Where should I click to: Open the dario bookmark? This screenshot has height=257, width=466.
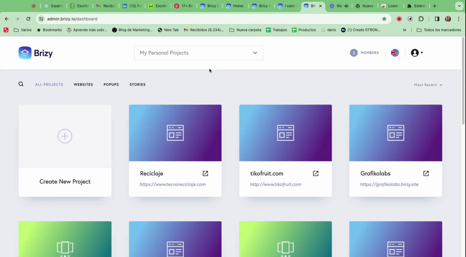pyautogui.click(x=328, y=30)
